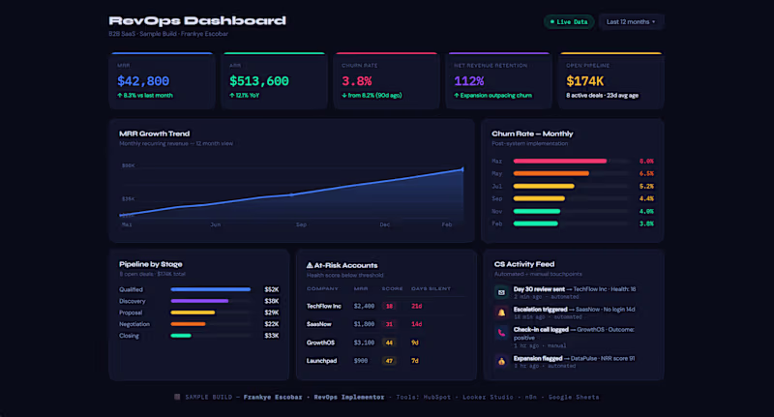
Task: Click health score badge 18
Action: tap(389, 306)
